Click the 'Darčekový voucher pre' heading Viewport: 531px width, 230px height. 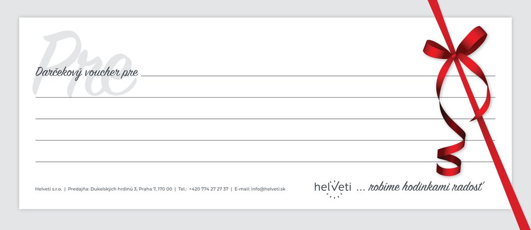coord(87,72)
